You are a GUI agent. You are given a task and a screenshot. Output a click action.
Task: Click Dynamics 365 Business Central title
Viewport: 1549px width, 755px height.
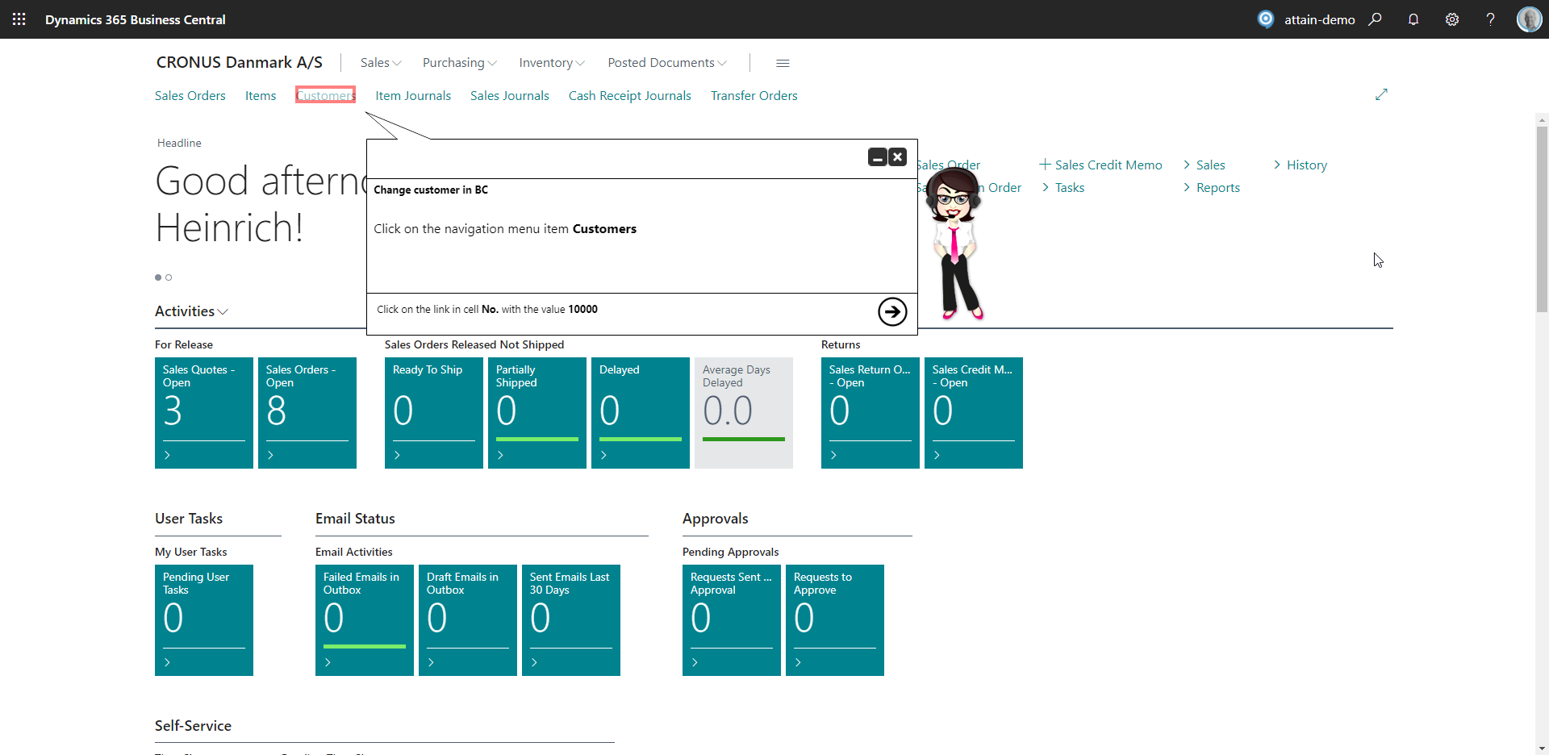click(x=136, y=19)
